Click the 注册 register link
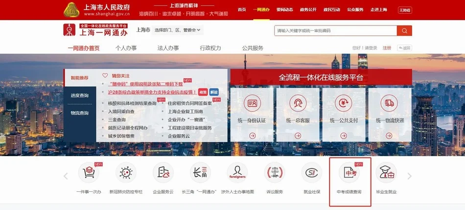 pyautogui.click(x=387, y=48)
